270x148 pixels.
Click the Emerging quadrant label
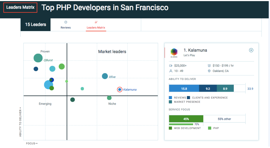click(45, 104)
